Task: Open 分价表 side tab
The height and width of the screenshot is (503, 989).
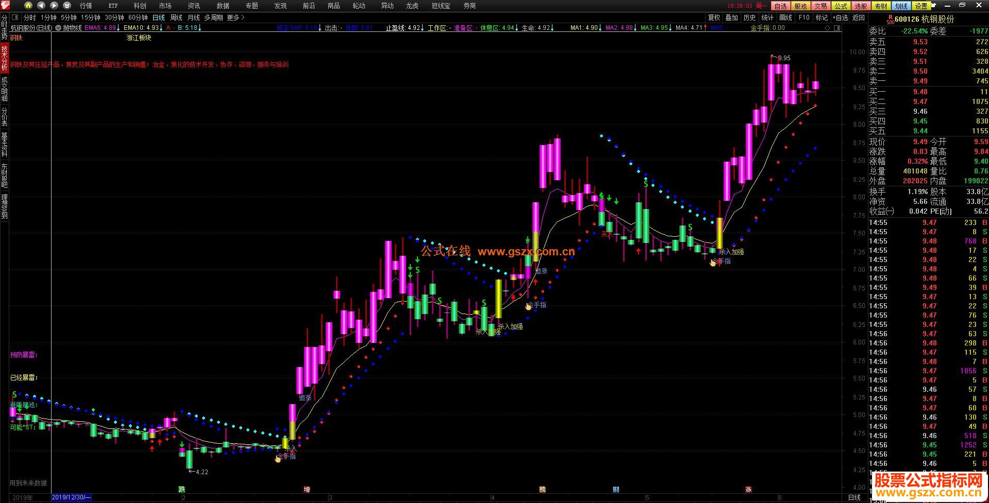Action: (x=5, y=117)
